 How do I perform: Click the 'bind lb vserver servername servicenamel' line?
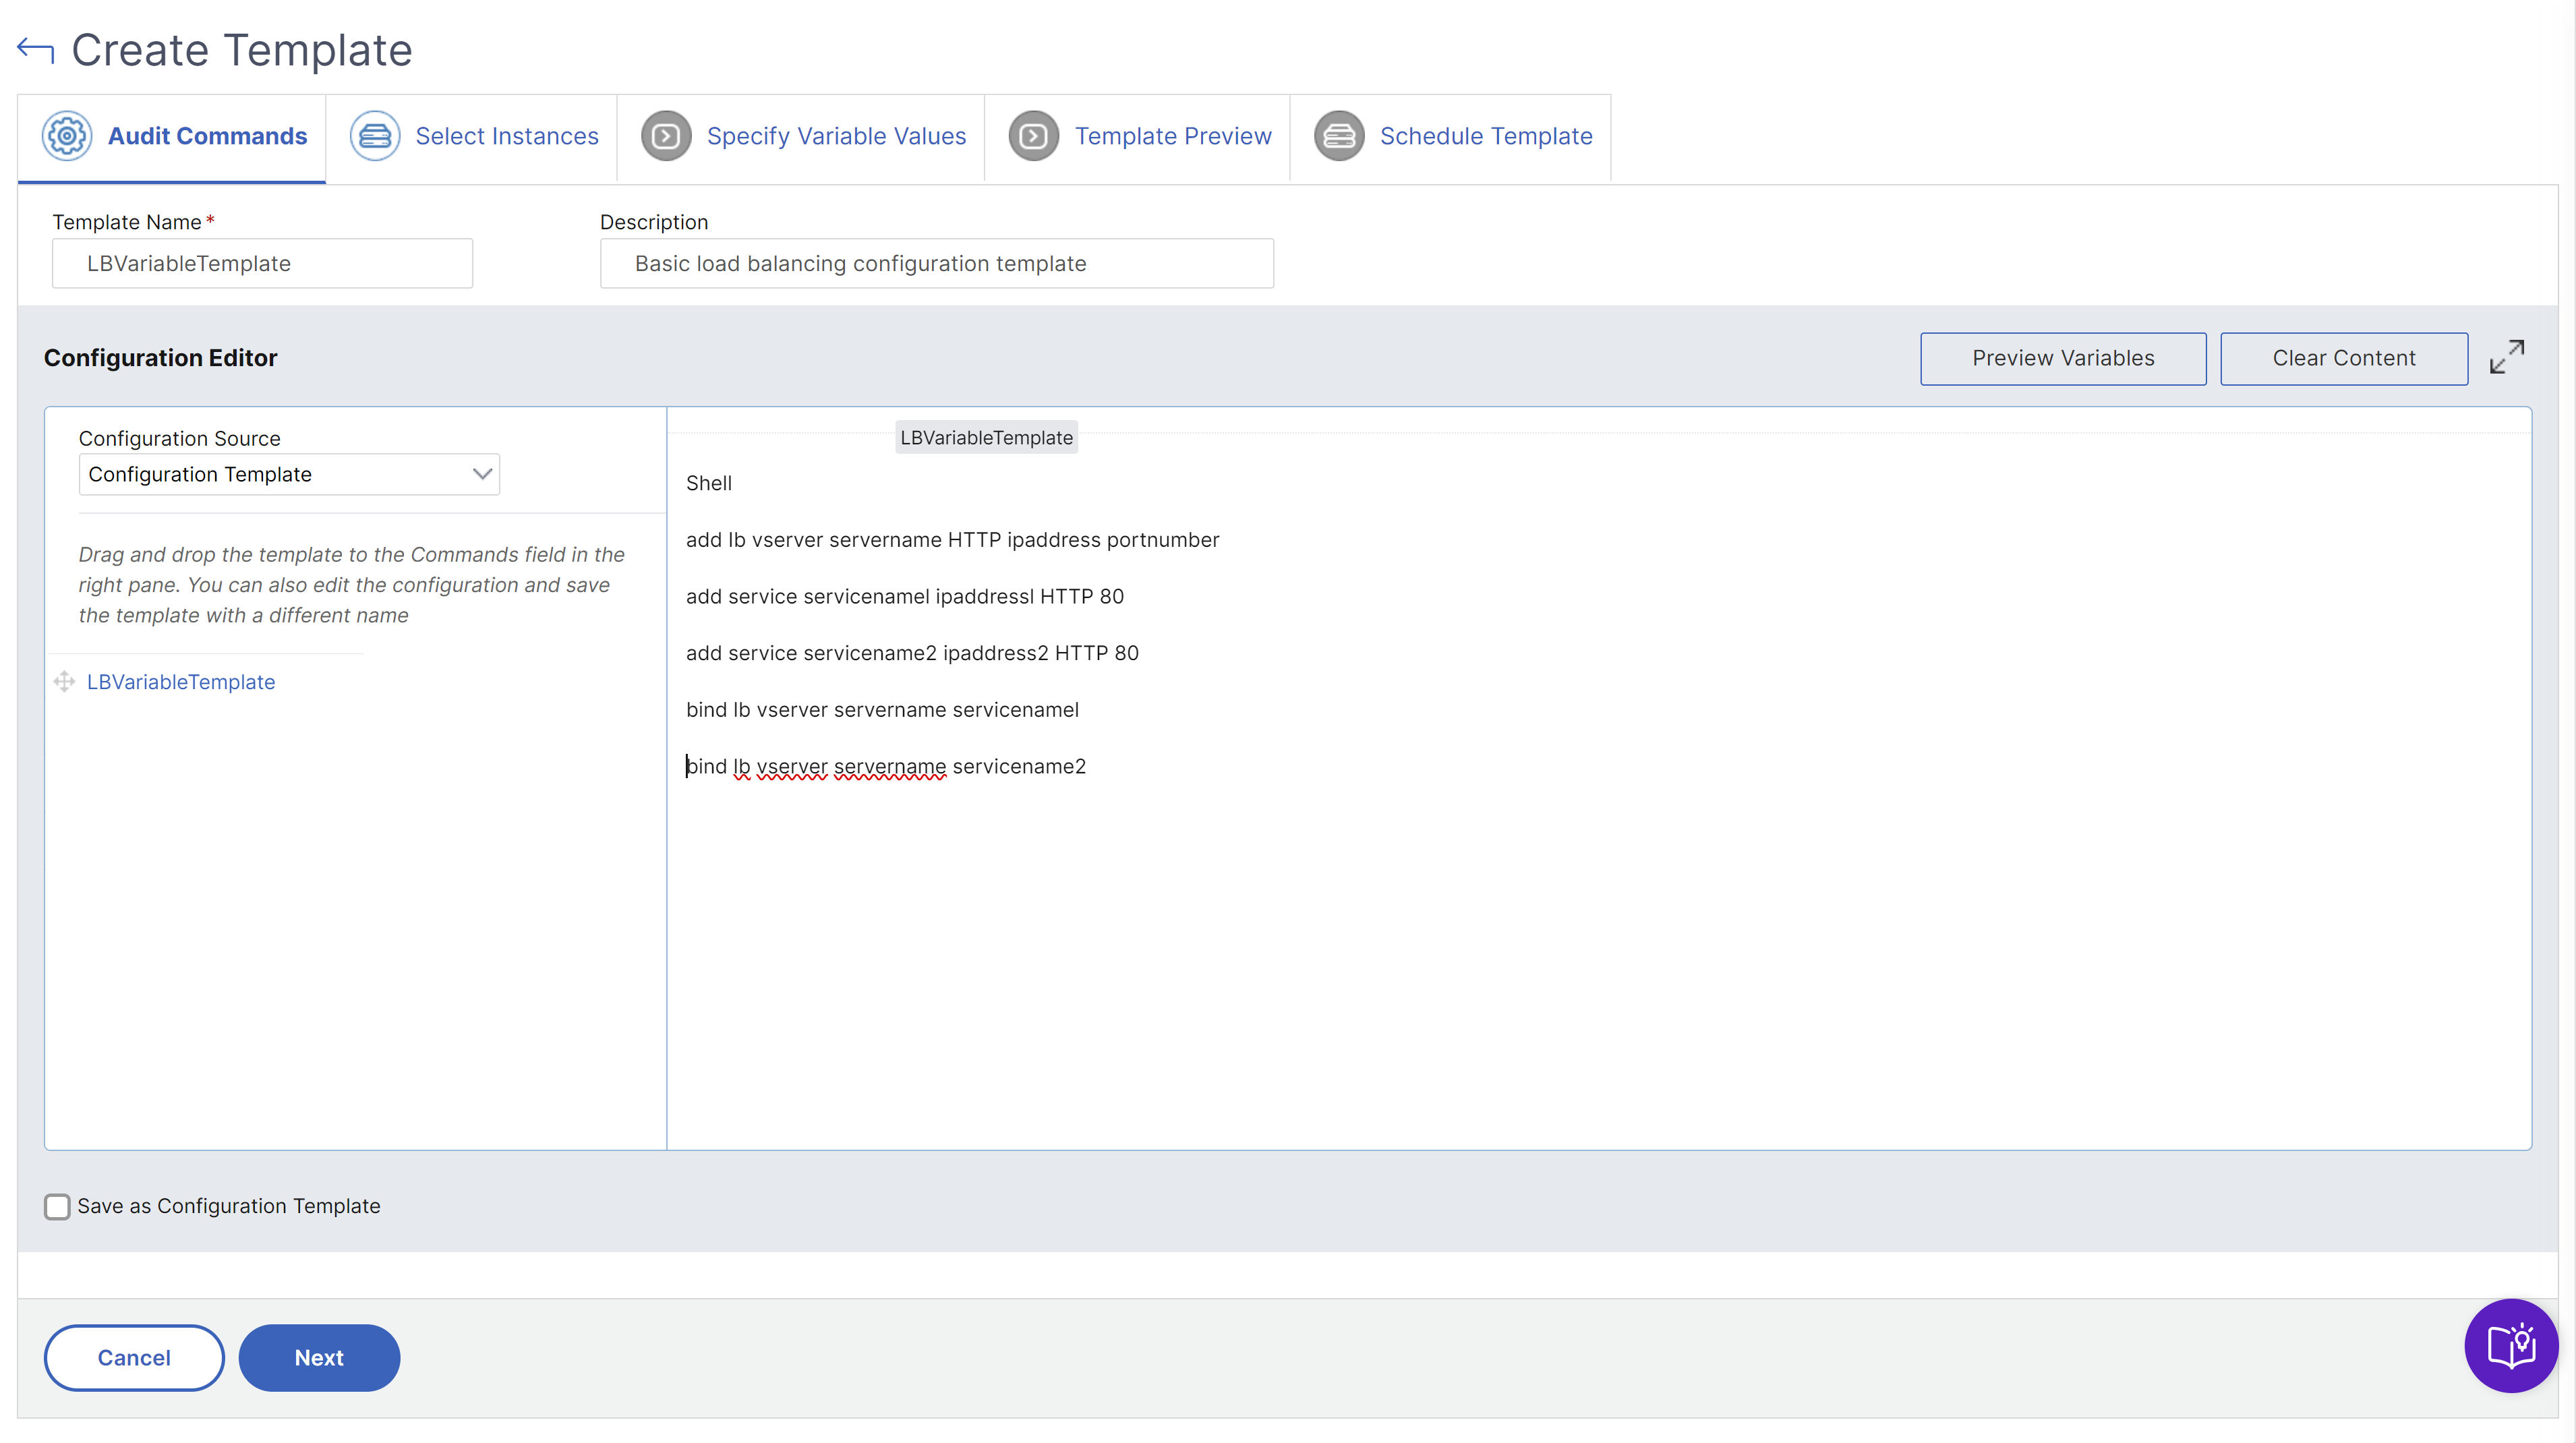[x=883, y=710]
